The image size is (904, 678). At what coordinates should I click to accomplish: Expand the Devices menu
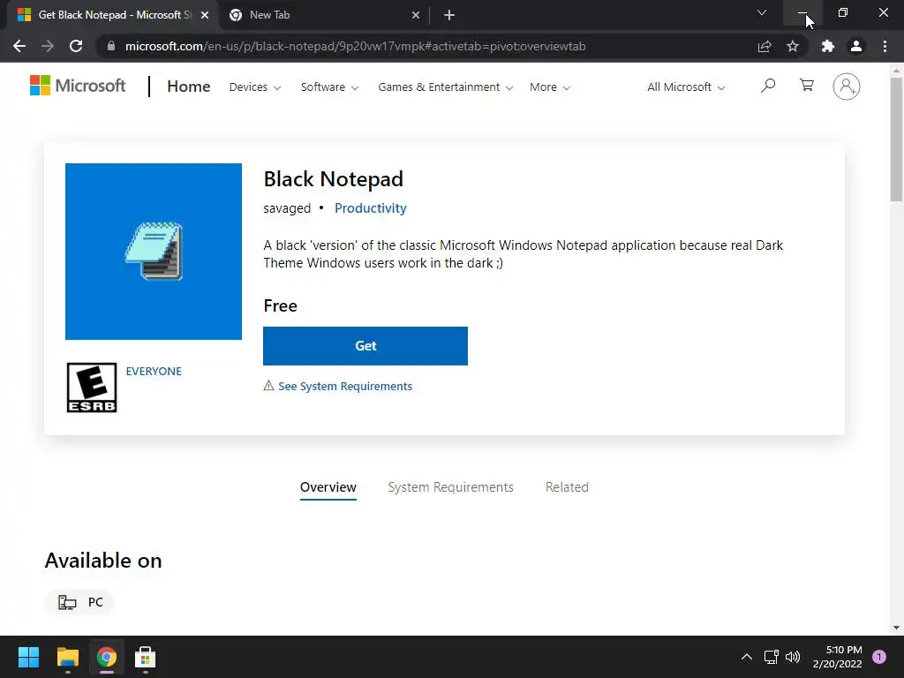255,87
